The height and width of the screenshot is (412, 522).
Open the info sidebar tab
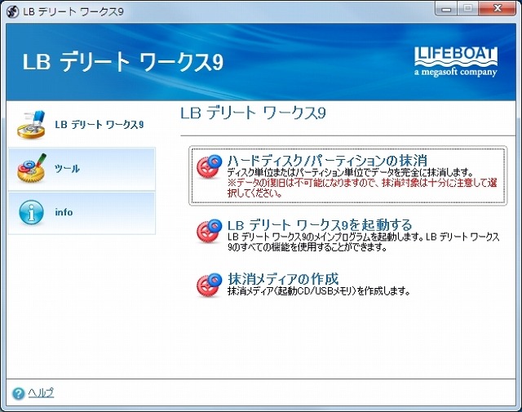82,213
